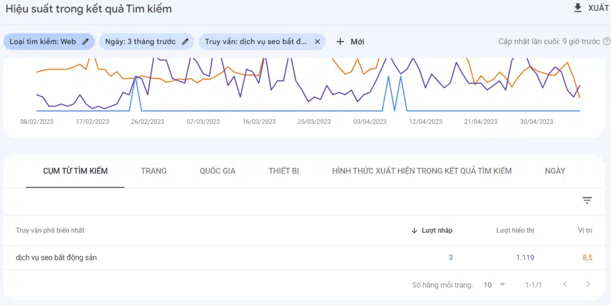Click chart date label 26/02/2023
Viewport: 611px width, 305px height.
click(147, 122)
